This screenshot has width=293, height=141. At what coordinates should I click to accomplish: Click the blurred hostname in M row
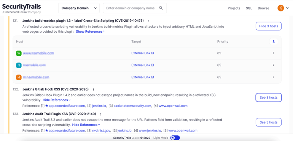pos(36,77)
